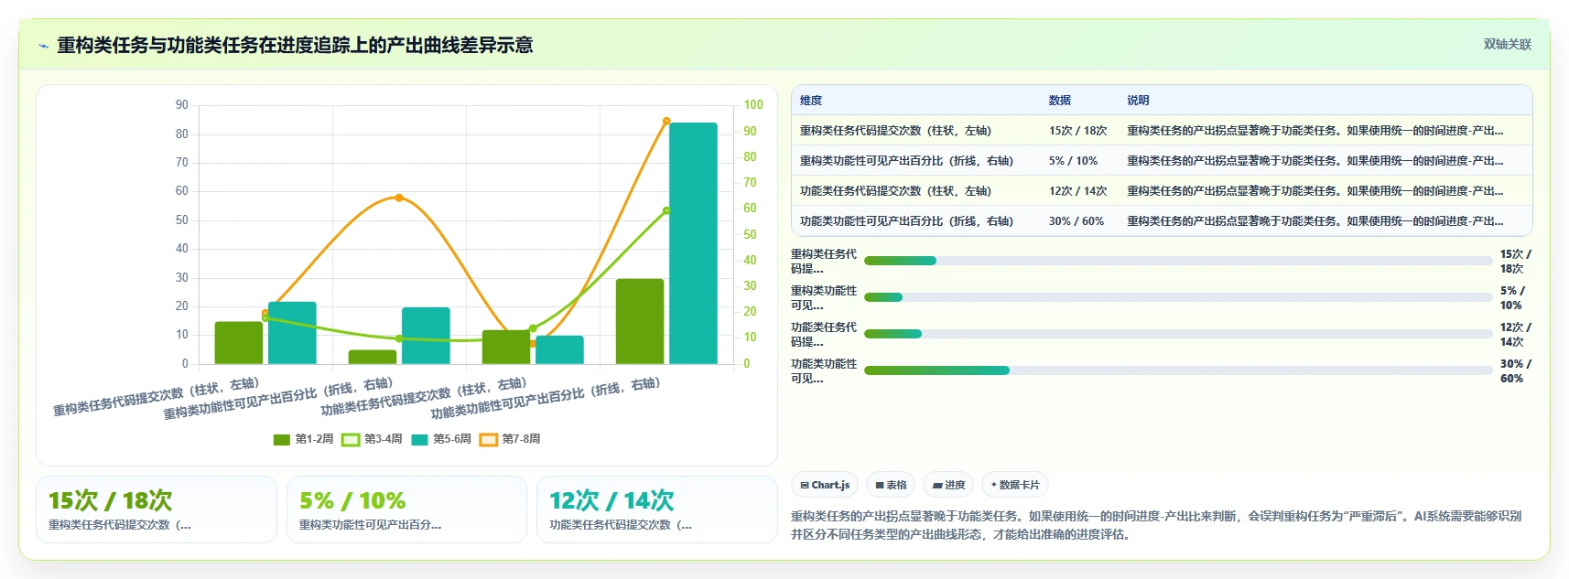The height and width of the screenshot is (579, 1569).
Task: Click the 12次 / 14次 cell in the table
Action: (1078, 191)
